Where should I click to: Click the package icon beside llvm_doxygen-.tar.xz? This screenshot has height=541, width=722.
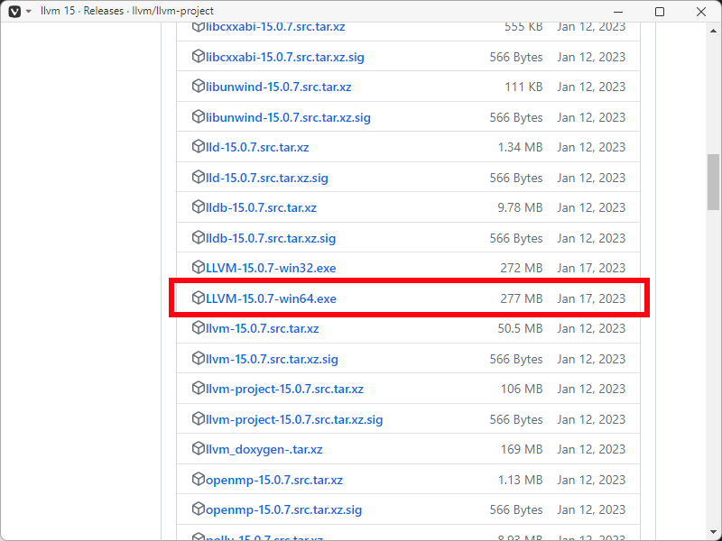pyautogui.click(x=198, y=448)
